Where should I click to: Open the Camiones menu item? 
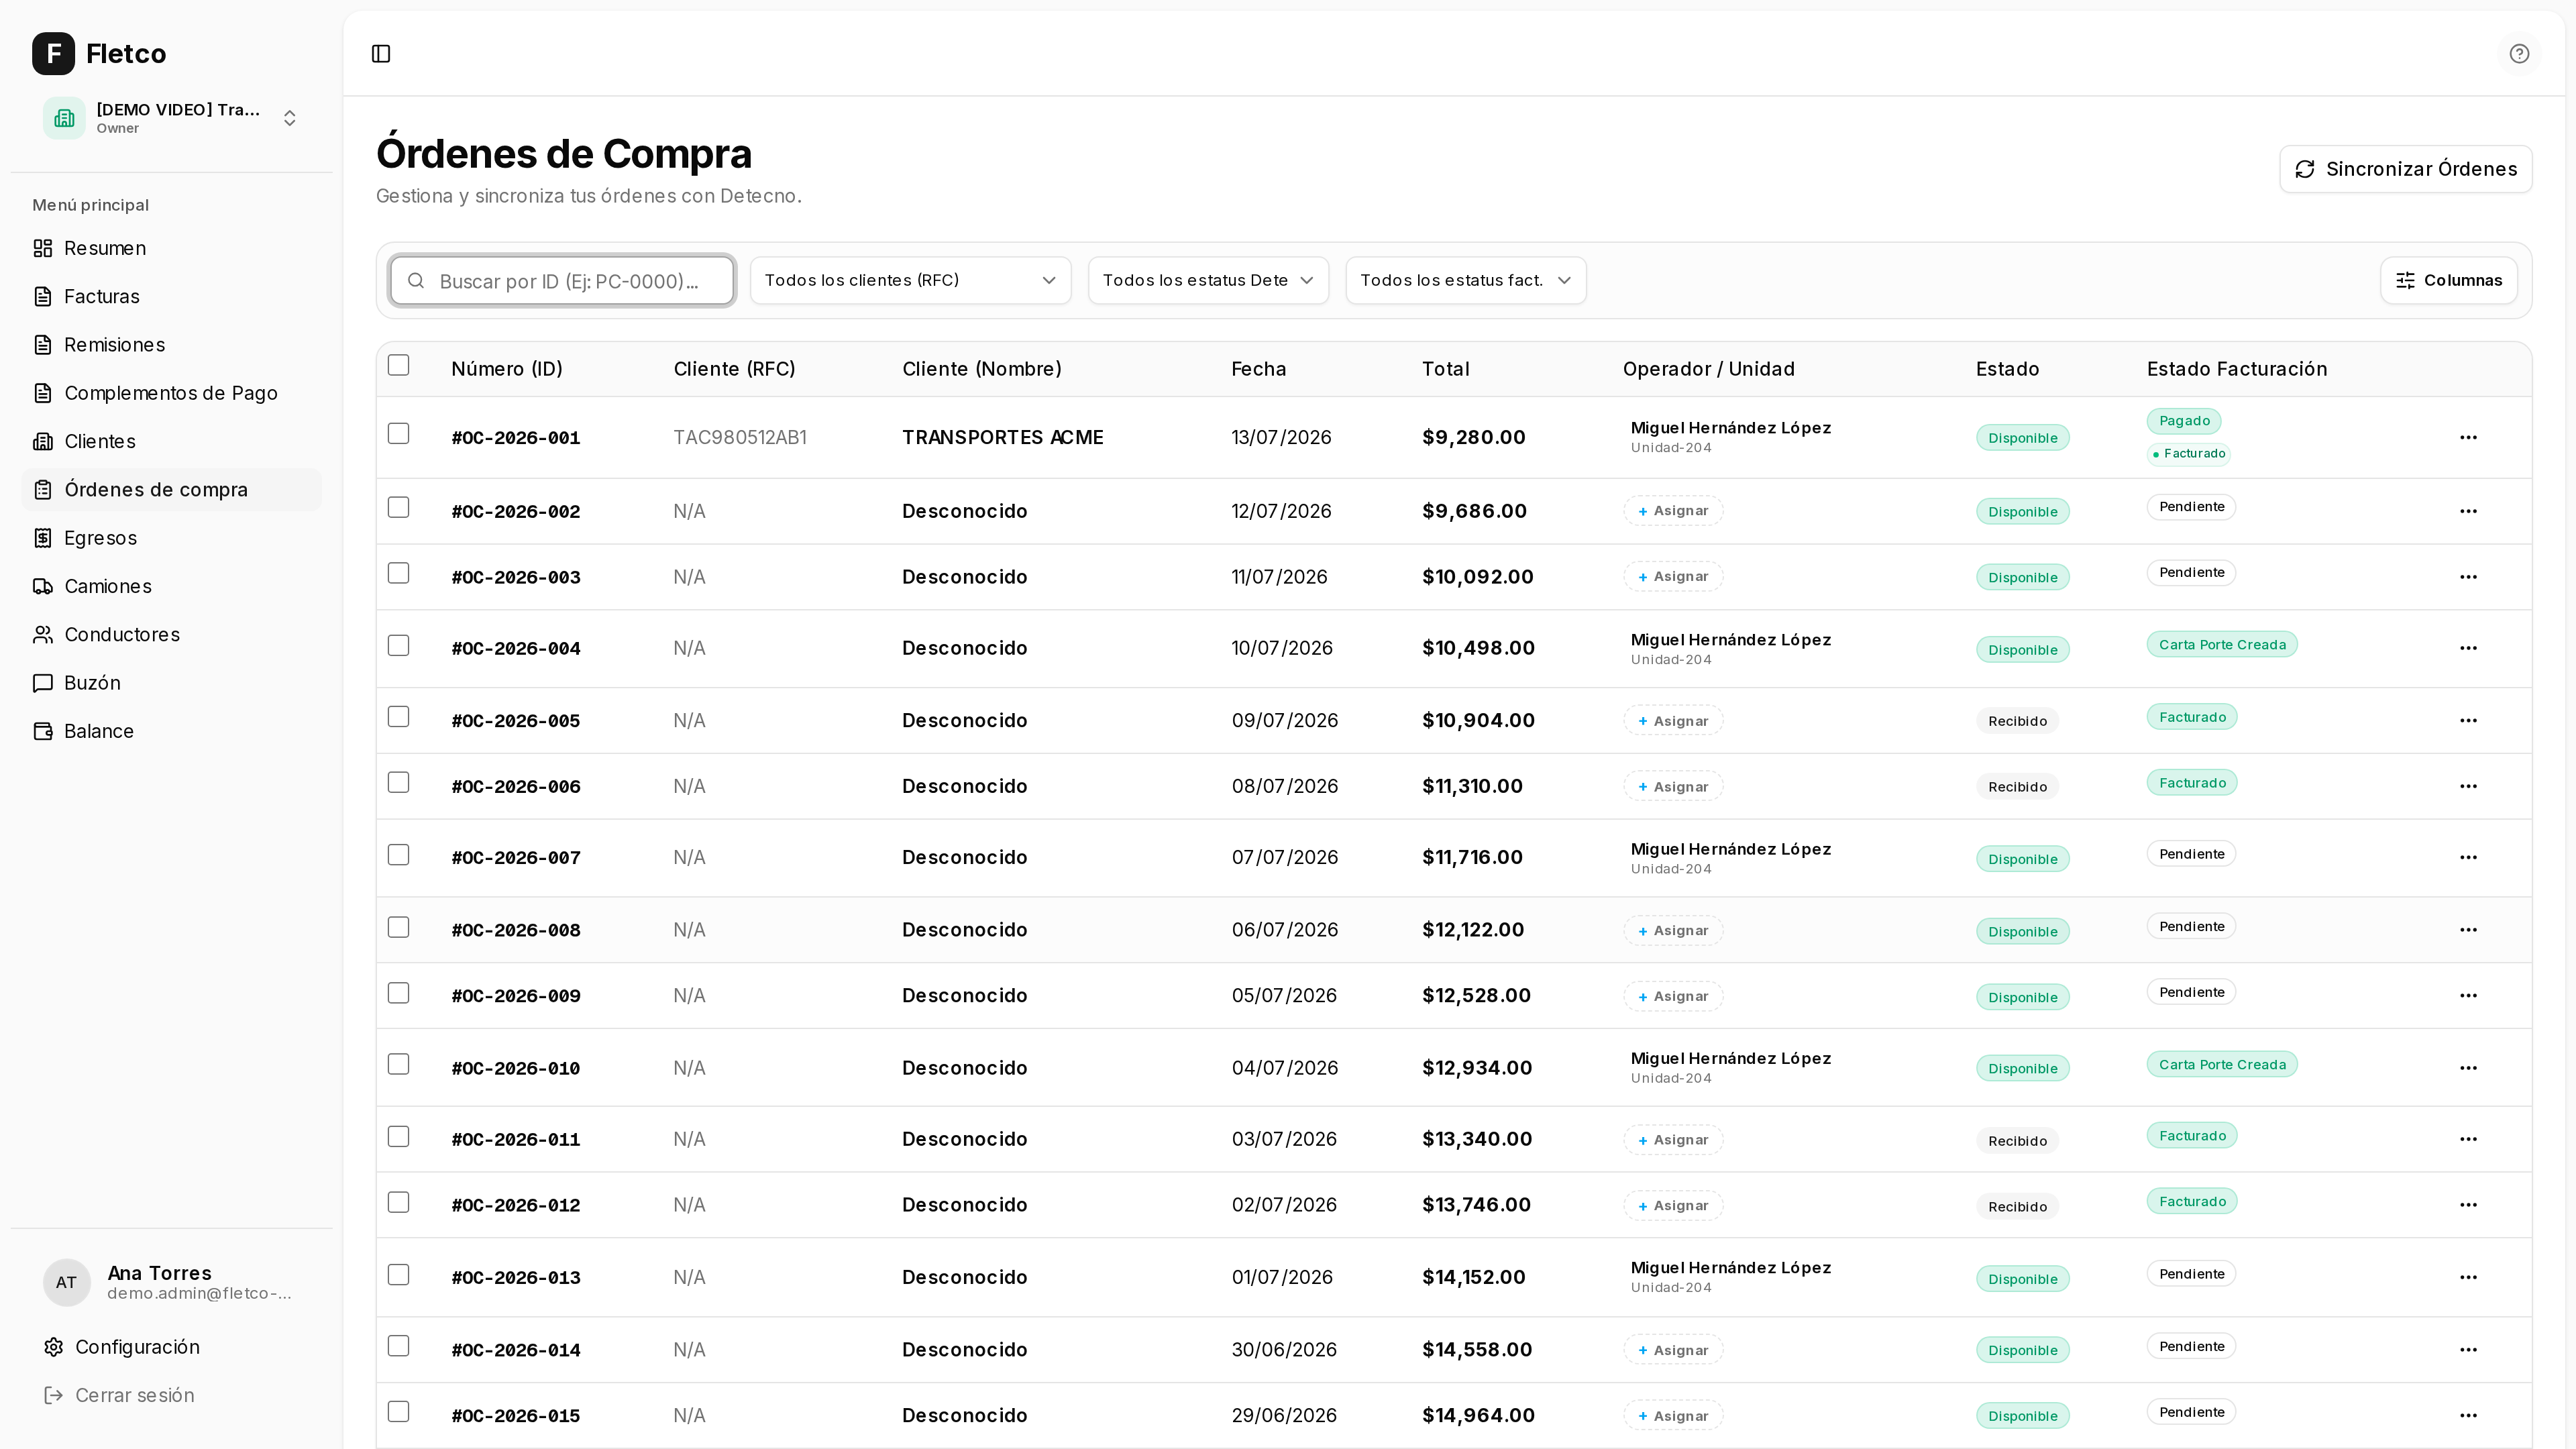click(172, 587)
